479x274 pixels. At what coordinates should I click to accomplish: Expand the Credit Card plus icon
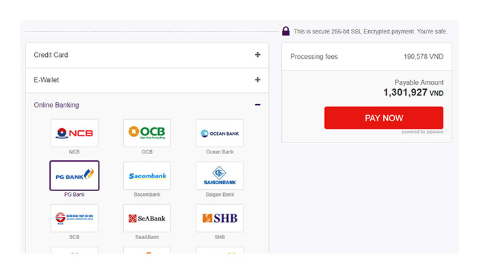tap(257, 55)
